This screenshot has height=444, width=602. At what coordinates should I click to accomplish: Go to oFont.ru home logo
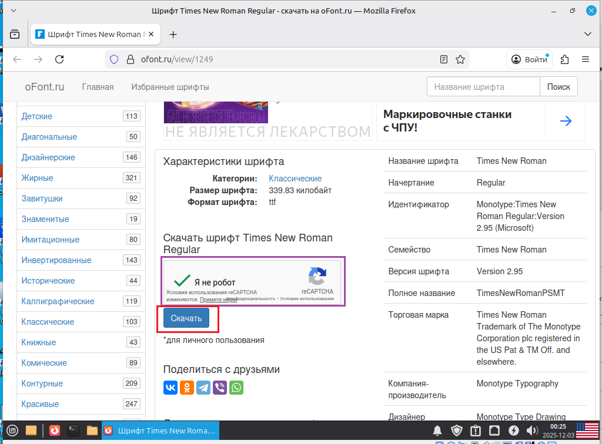(45, 87)
